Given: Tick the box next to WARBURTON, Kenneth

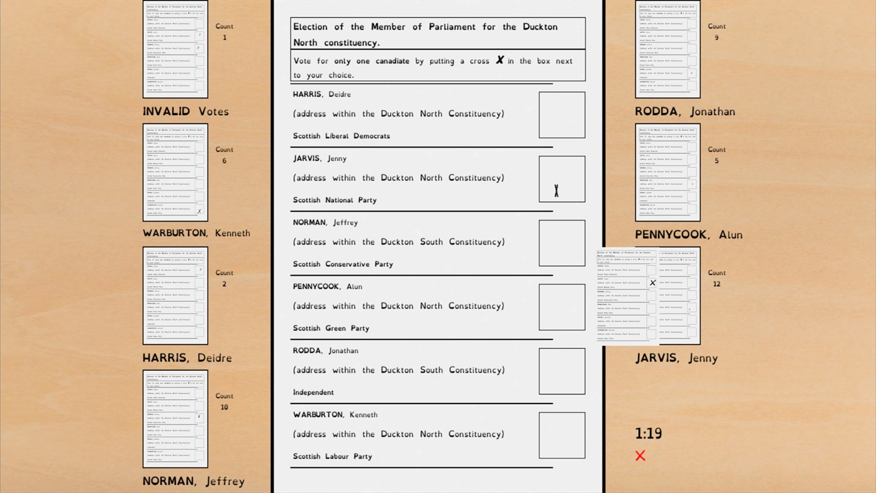Looking at the screenshot, I should (562, 435).
